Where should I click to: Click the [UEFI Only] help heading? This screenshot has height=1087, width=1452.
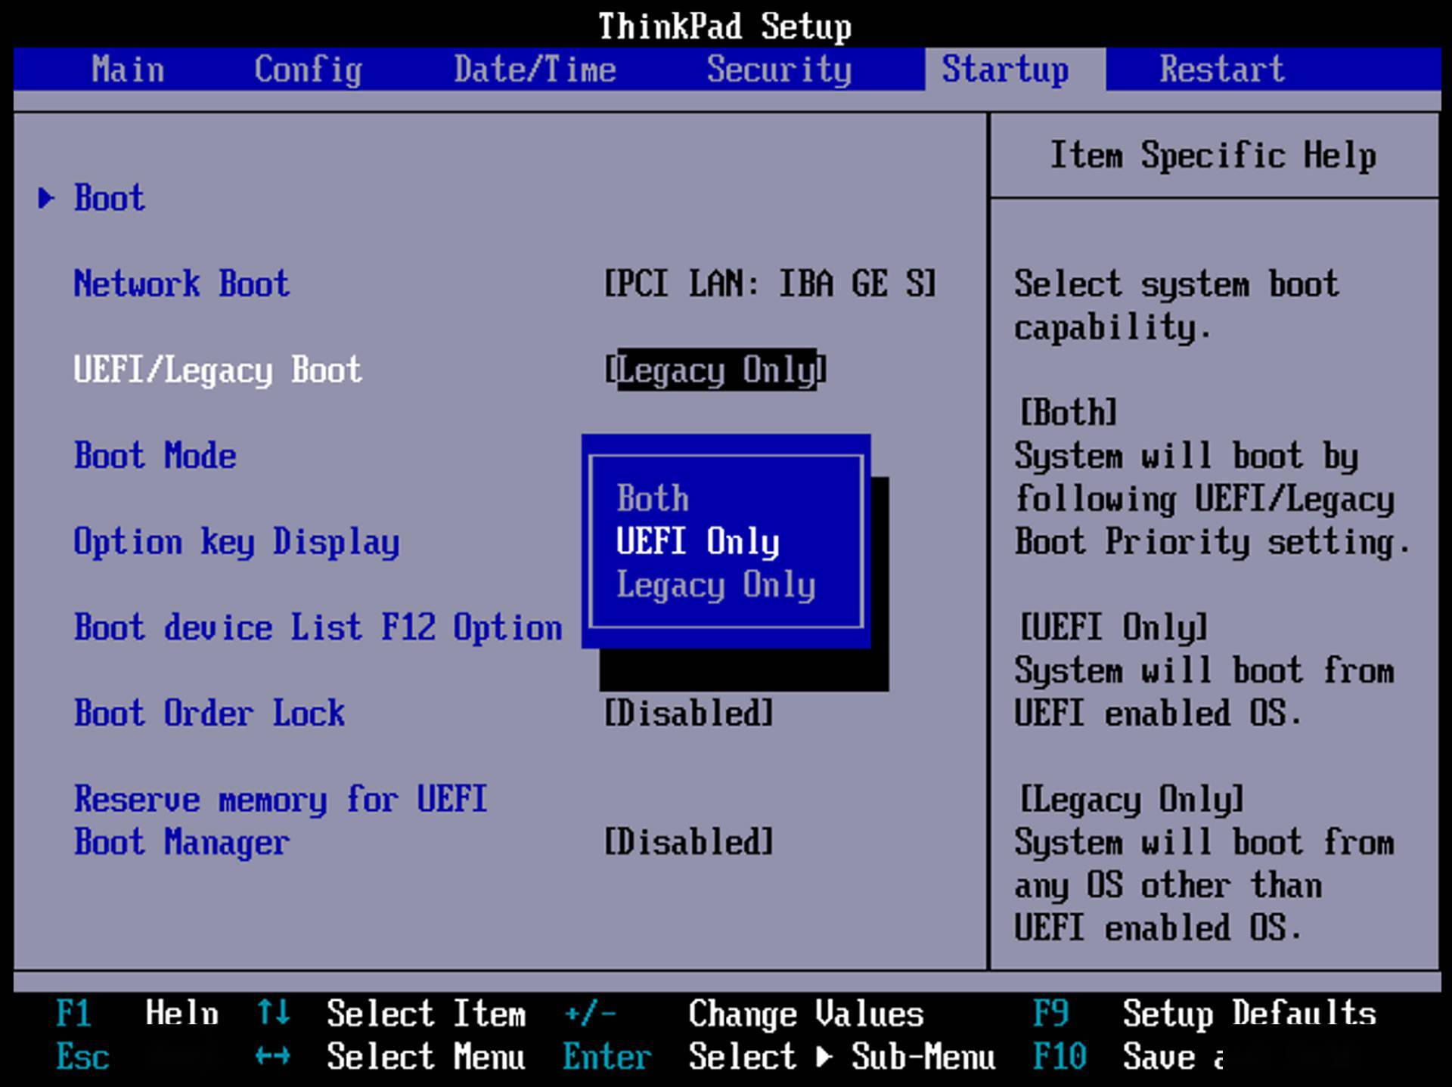(1113, 628)
